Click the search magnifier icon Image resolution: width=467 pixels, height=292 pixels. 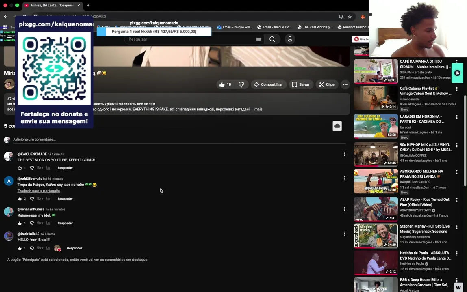tap(272, 39)
